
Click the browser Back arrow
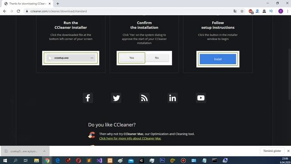tap(5, 11)
